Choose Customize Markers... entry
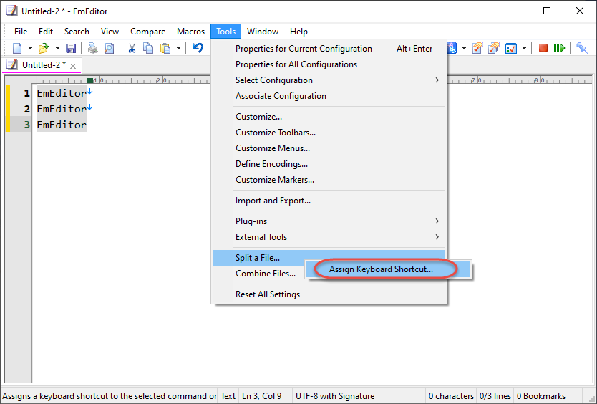This screenshot has width=597, height=404. [329, 180]
